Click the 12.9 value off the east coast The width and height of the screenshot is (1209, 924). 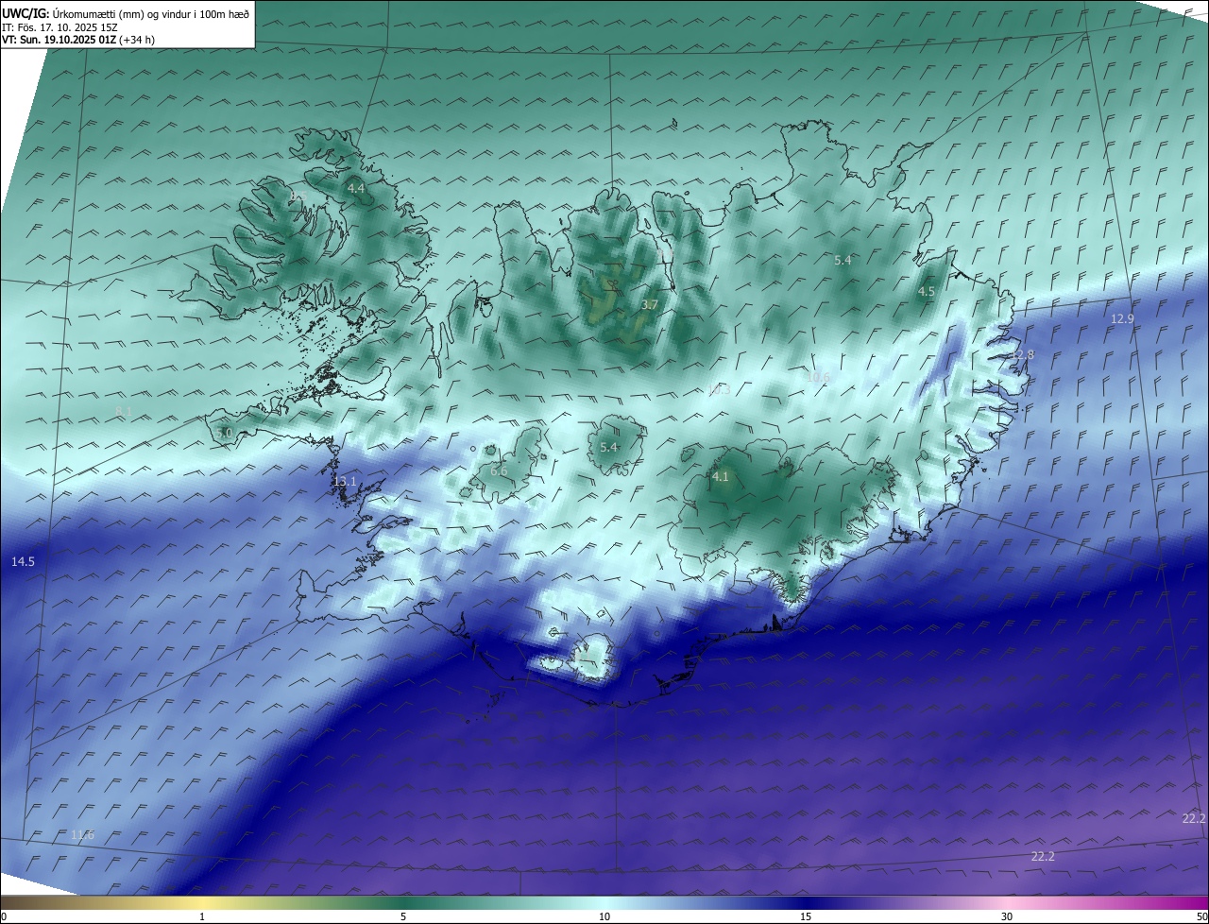coord(1122,319)
